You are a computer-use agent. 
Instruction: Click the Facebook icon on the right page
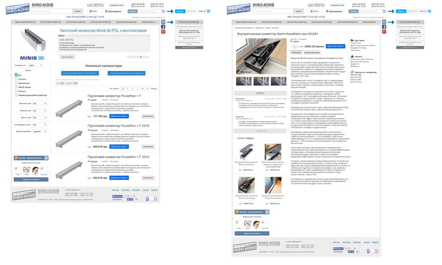point(384,26)
